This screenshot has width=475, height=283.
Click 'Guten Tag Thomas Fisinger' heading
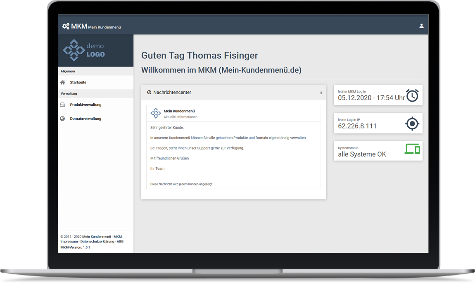point(199,55)
